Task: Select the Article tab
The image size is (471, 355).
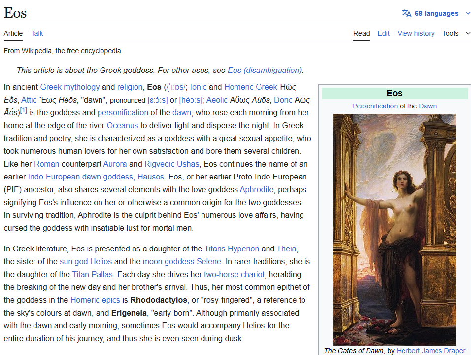Action: click(13, 33)
